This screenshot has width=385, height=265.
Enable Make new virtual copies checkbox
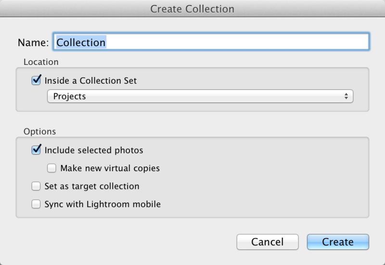click(x=51, y=168)
